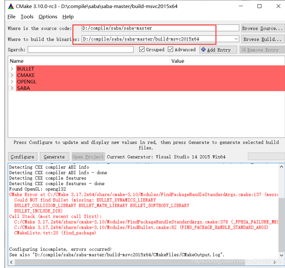Click the Browse Source button

[x=263, y=28]
